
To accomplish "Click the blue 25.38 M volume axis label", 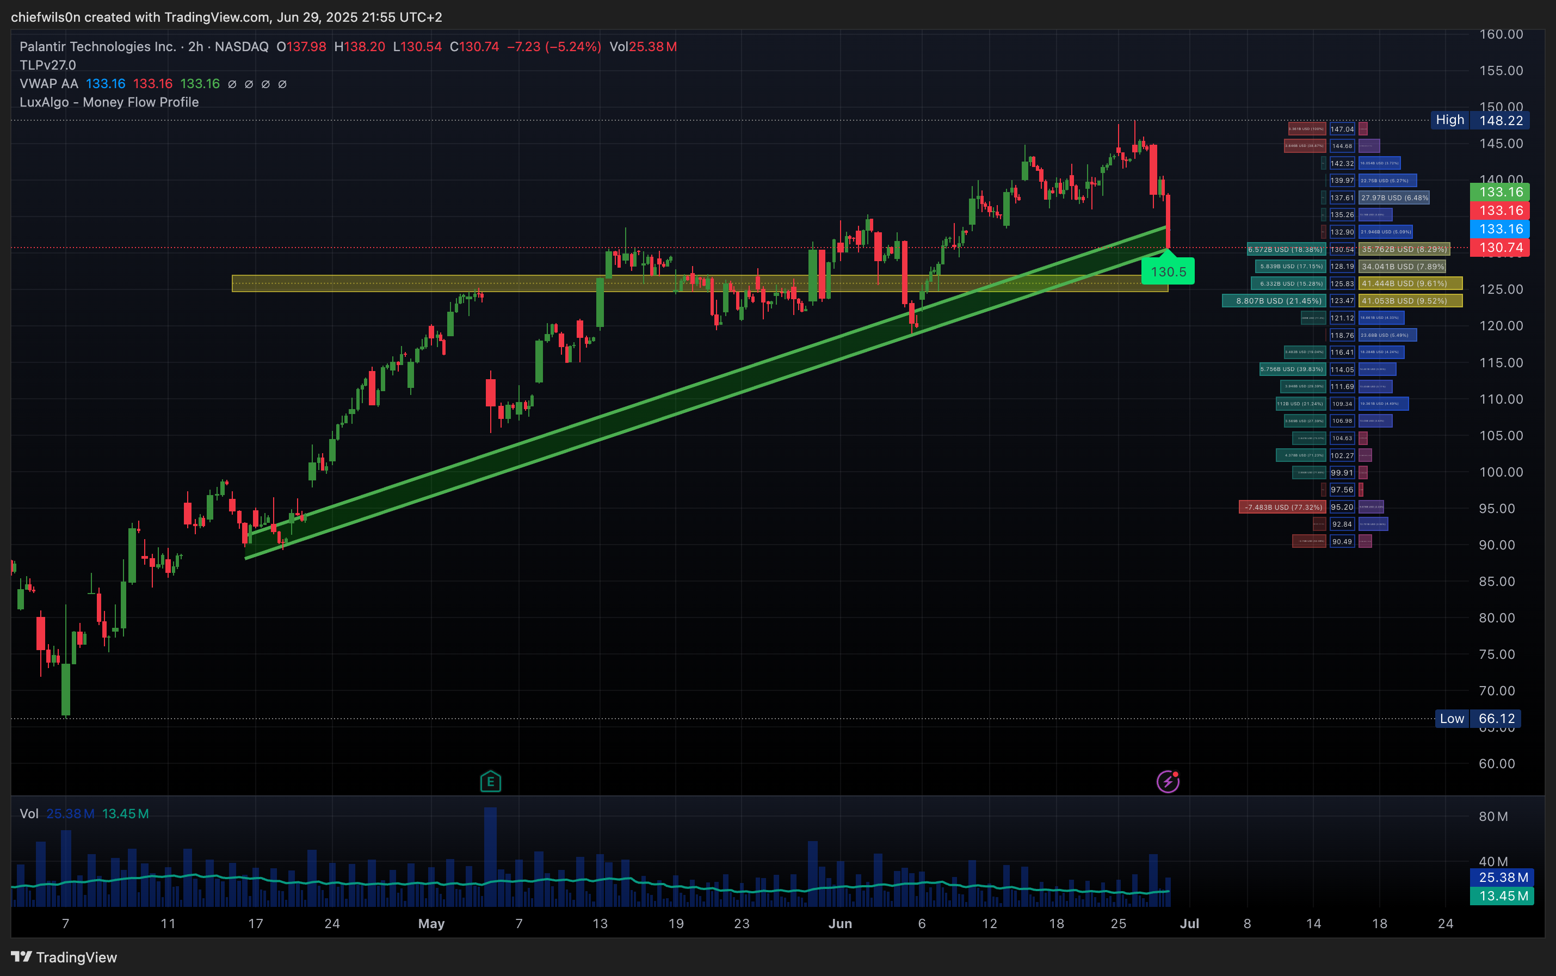I will click(x=1503, y=877).
